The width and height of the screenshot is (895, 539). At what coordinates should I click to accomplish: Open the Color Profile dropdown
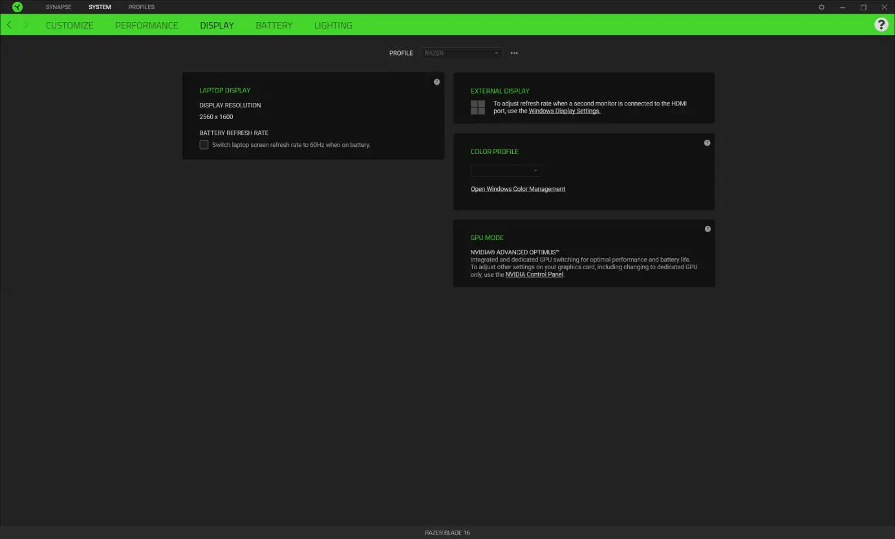(x=506, y=170)
